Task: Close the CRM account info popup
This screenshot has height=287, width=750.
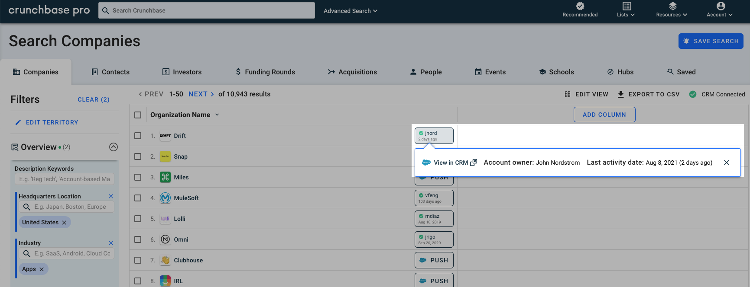Action: pyautogui.click(x=727, y=163)
